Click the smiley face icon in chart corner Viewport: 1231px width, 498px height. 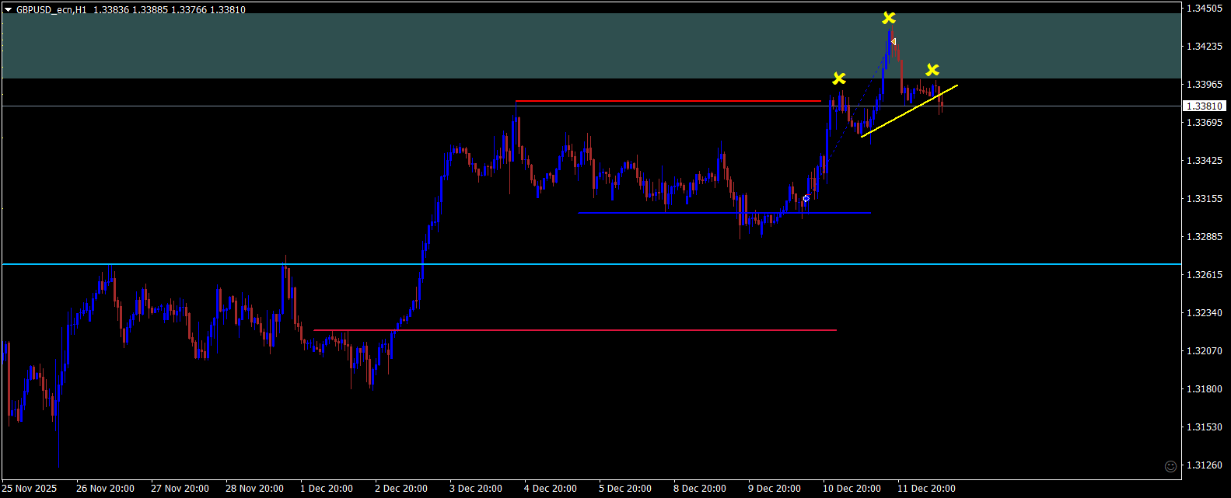pos(1170,466)
